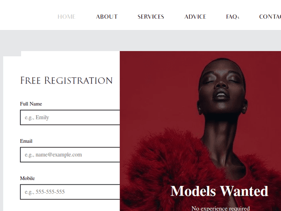Click the Full Name field label
281x211 pixels.
(31, 104)
